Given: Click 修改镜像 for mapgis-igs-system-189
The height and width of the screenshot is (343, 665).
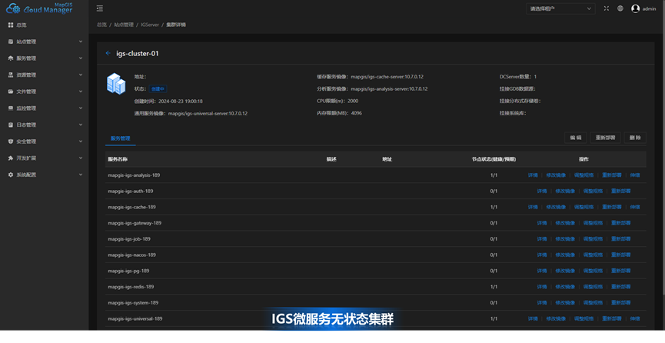Looking at the screenshot, I should pos(565,303).
